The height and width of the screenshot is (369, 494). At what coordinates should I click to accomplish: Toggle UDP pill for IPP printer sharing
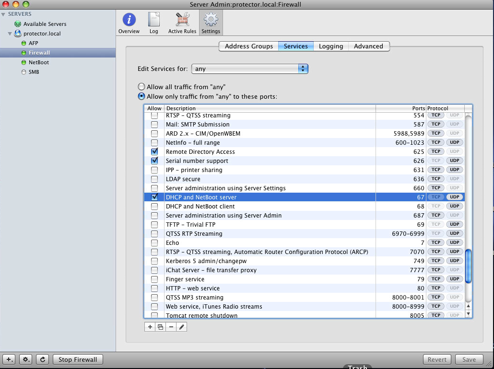(x=454, y=169)
